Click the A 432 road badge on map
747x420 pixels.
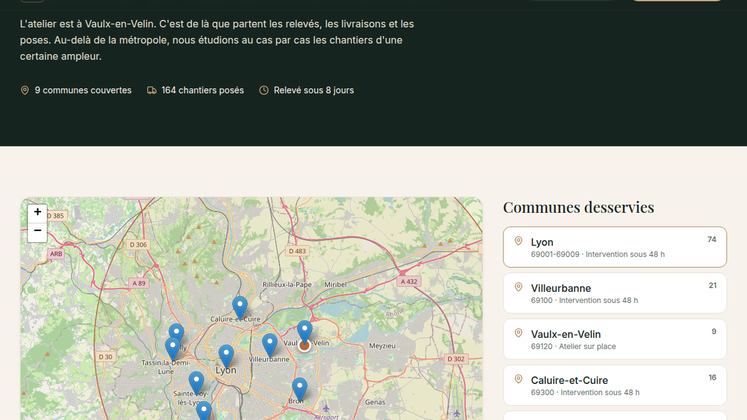(x=409, y=281)
